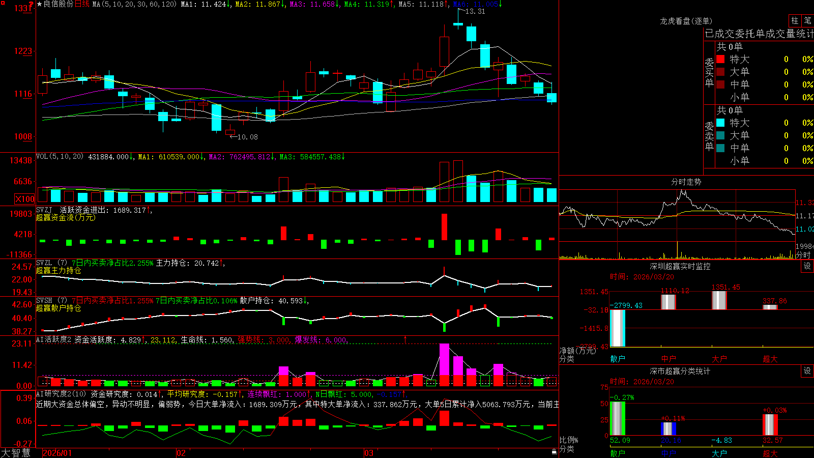Click the 大智慧 logo in the bottom-left corner
Screen dimensions: 814x458
16,453
